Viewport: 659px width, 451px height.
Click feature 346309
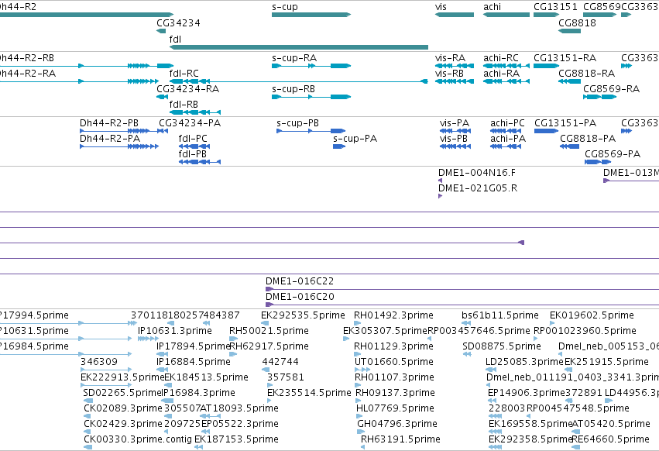tap(106, 370)
